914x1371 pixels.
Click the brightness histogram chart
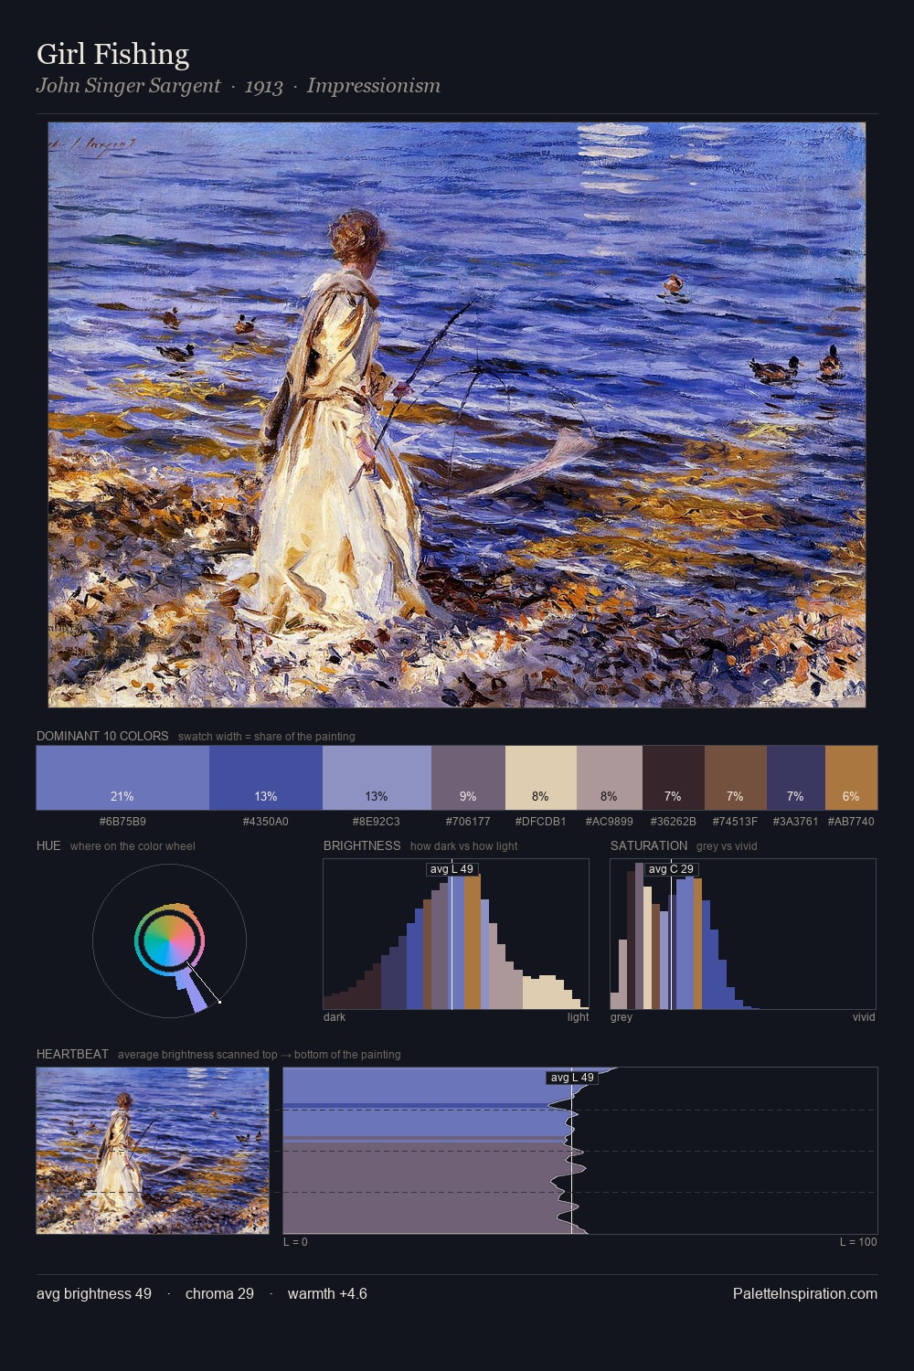tap(456, 934)
